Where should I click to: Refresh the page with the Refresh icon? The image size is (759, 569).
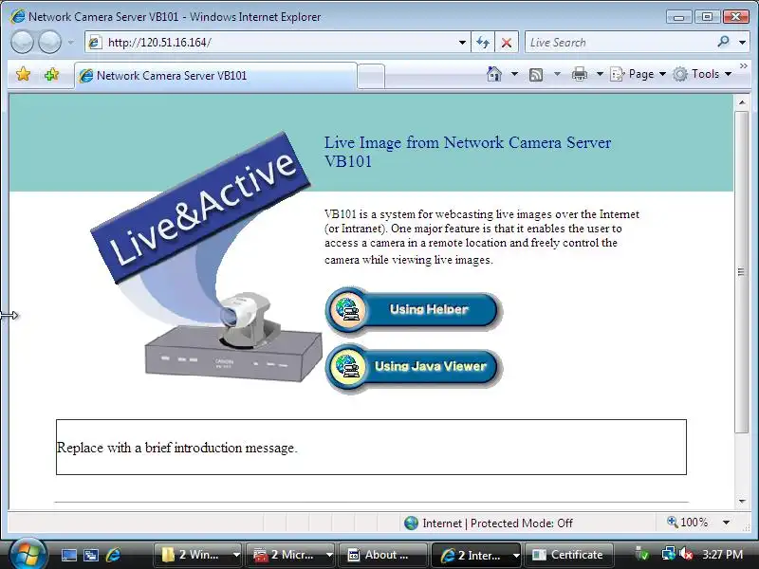(483, 43)
